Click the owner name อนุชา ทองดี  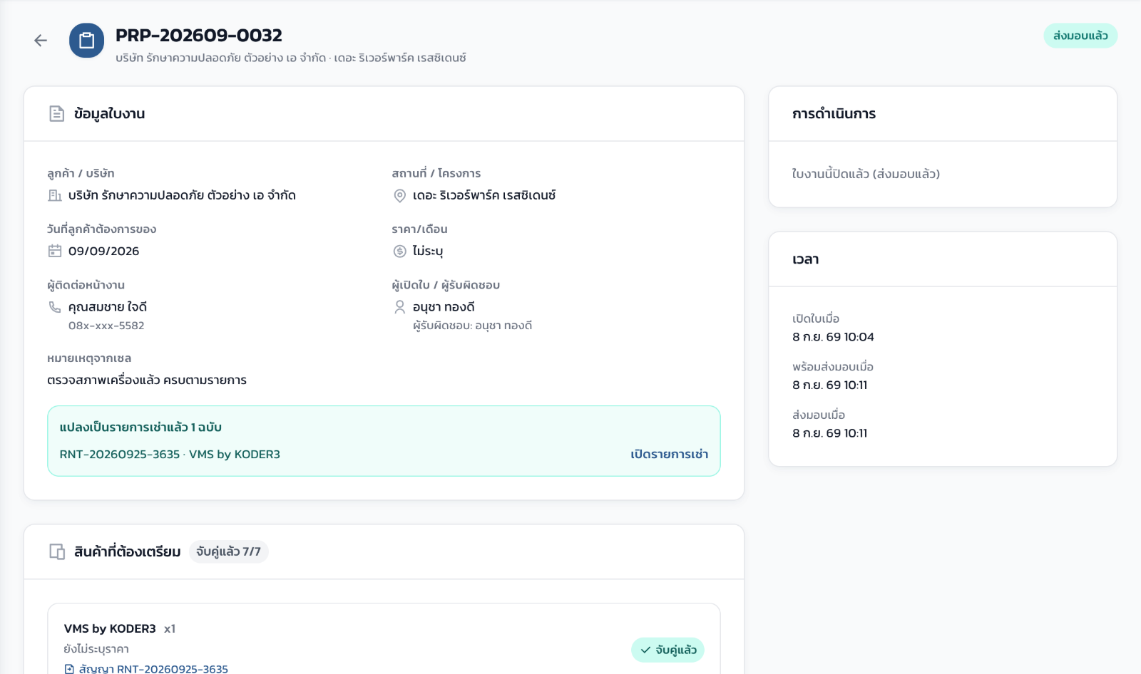click(x=444, y=307)
